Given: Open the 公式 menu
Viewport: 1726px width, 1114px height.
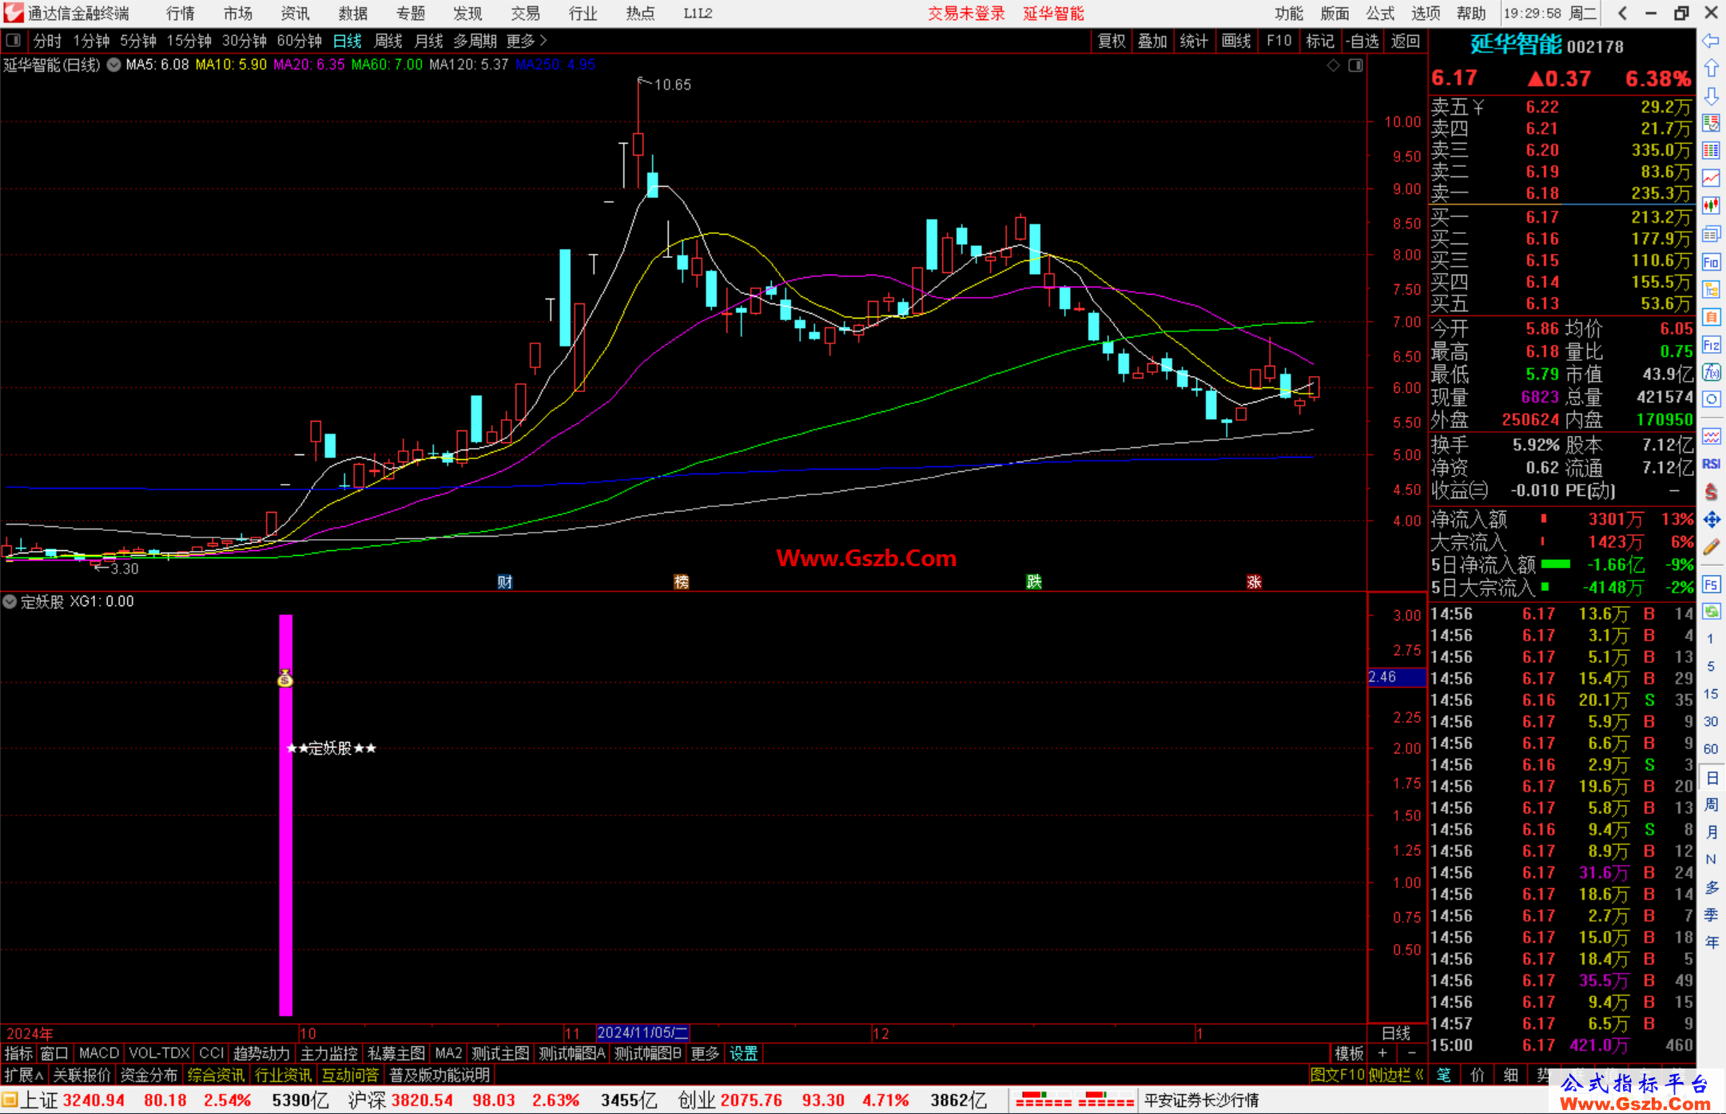Looking at the screenshot, I should (1380, 13).
